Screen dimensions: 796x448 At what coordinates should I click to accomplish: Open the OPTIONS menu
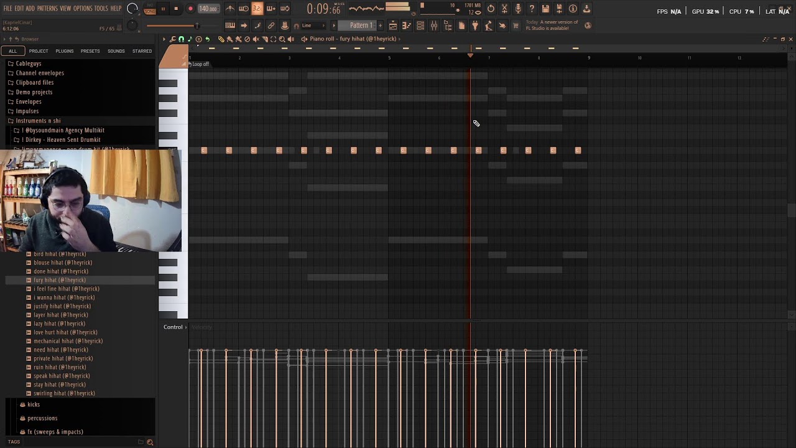click(x=83, y=8)
